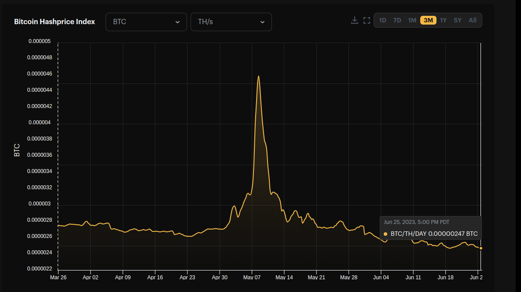The width and height of the screenshot is (521, 292).
Task: Open chart in fullscreen mode
Action: click(367, 21)
